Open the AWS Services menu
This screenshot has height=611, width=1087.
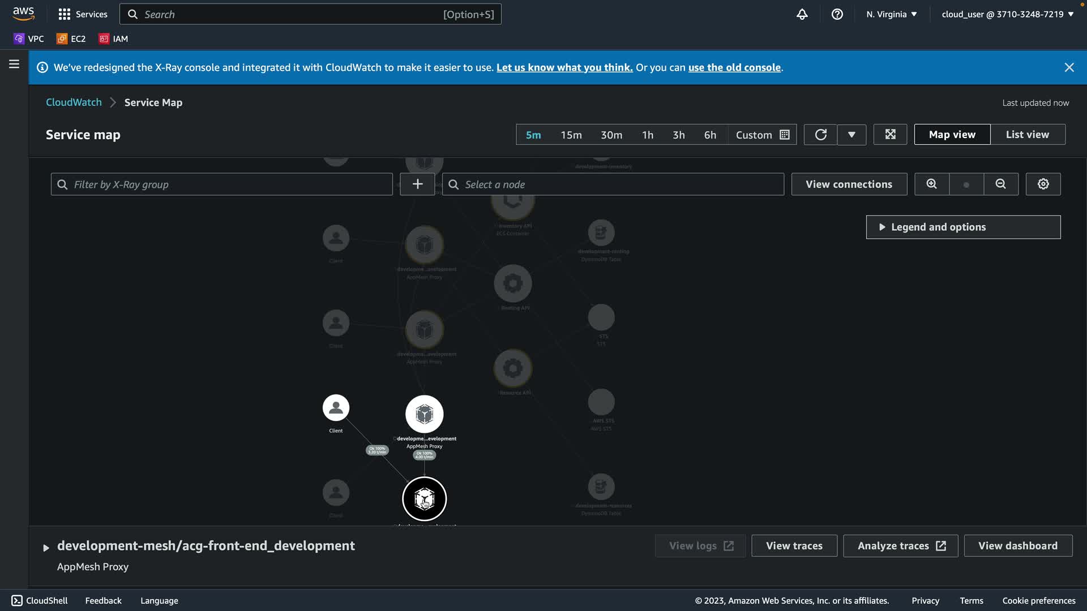(x=83, y=14)
